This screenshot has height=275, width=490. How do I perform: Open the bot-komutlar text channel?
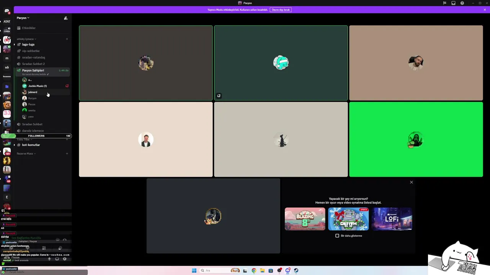43,145
